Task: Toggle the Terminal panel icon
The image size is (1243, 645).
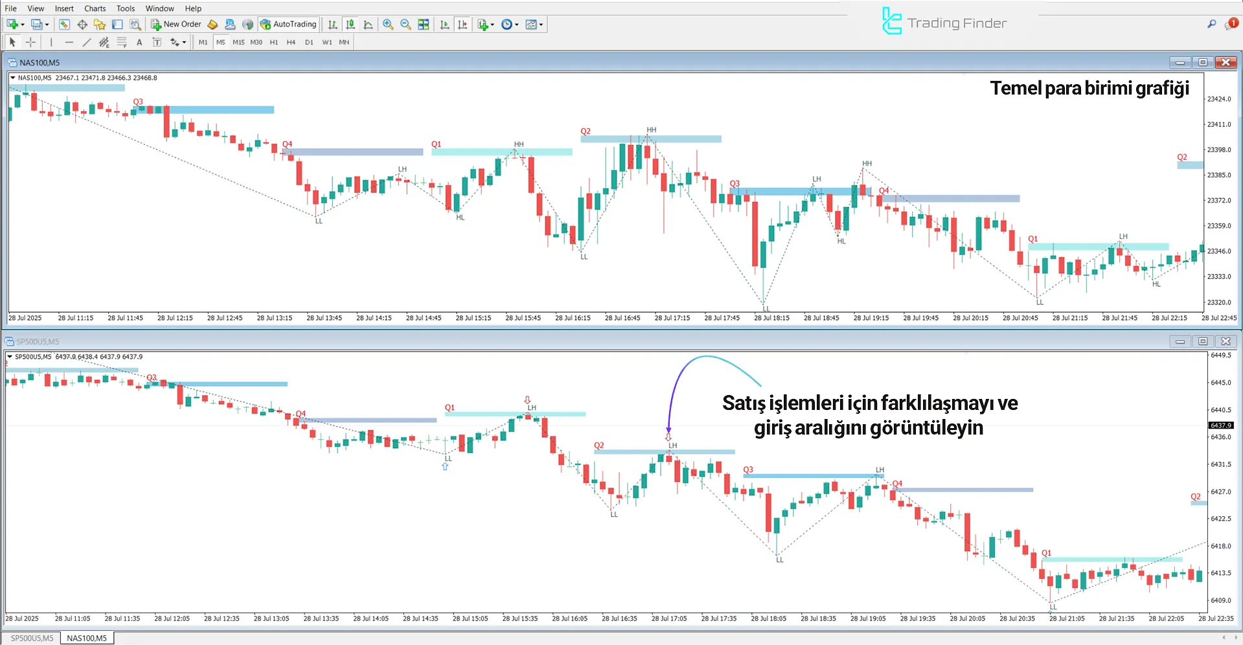Action: pos(117,25)
